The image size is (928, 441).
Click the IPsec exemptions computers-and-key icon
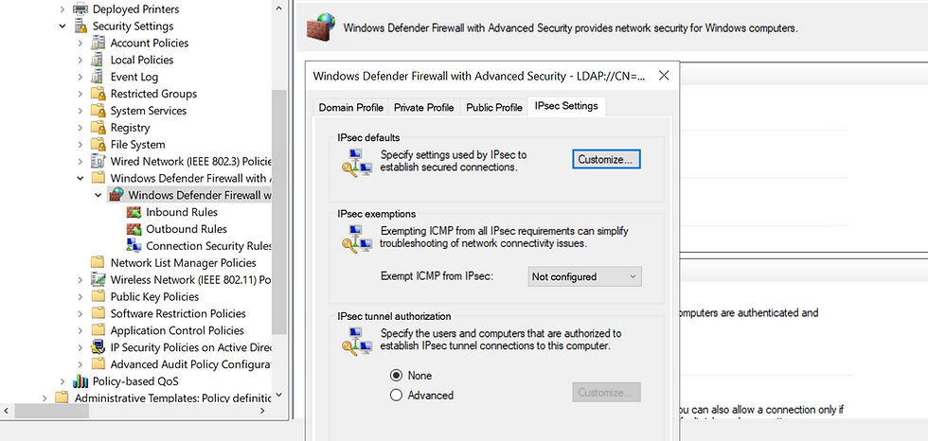pos(356,238)
